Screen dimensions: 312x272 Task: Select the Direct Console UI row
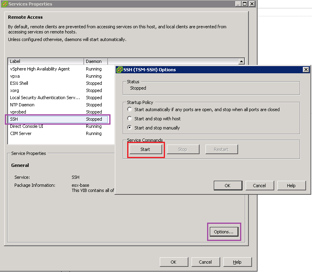(58, 126)
